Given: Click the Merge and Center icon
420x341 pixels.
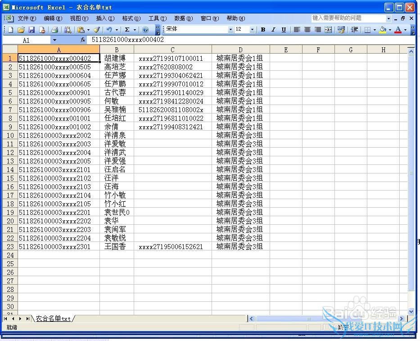Looking at the screenshot, I should tap(328, 30).
